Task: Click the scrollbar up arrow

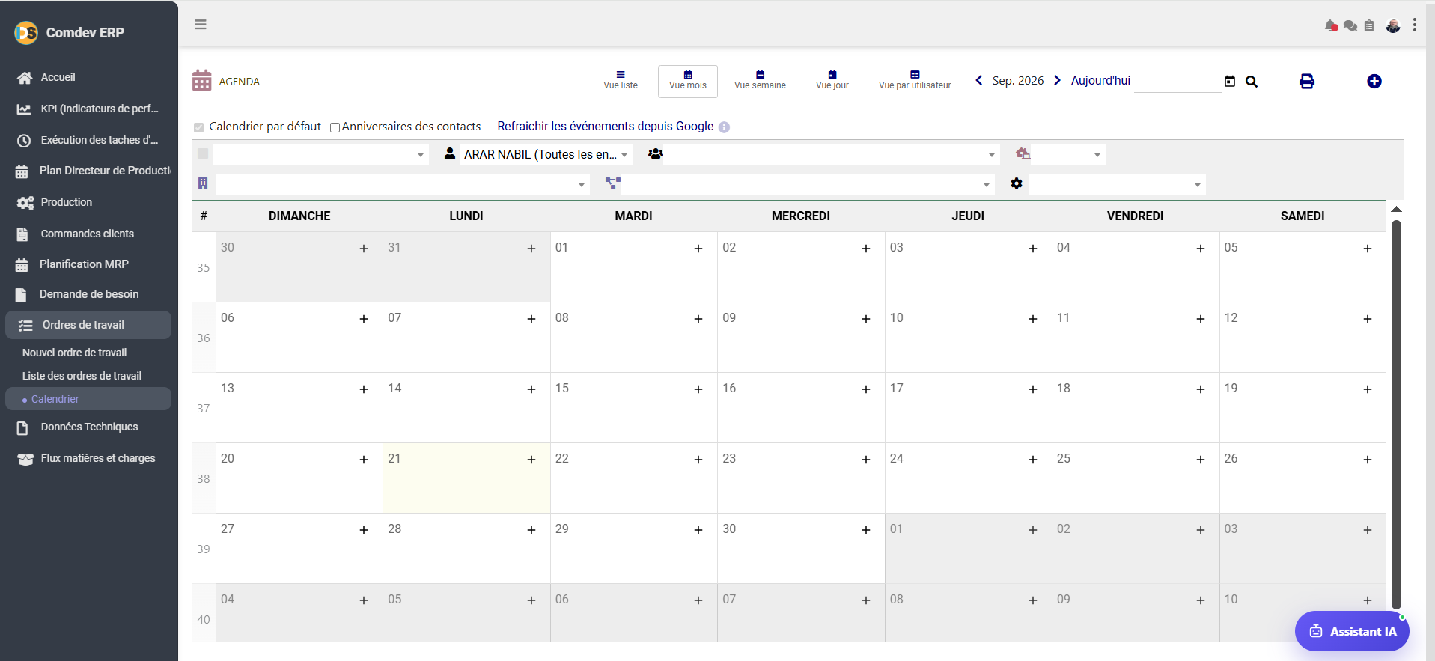Action: [x=1396, y=209]
